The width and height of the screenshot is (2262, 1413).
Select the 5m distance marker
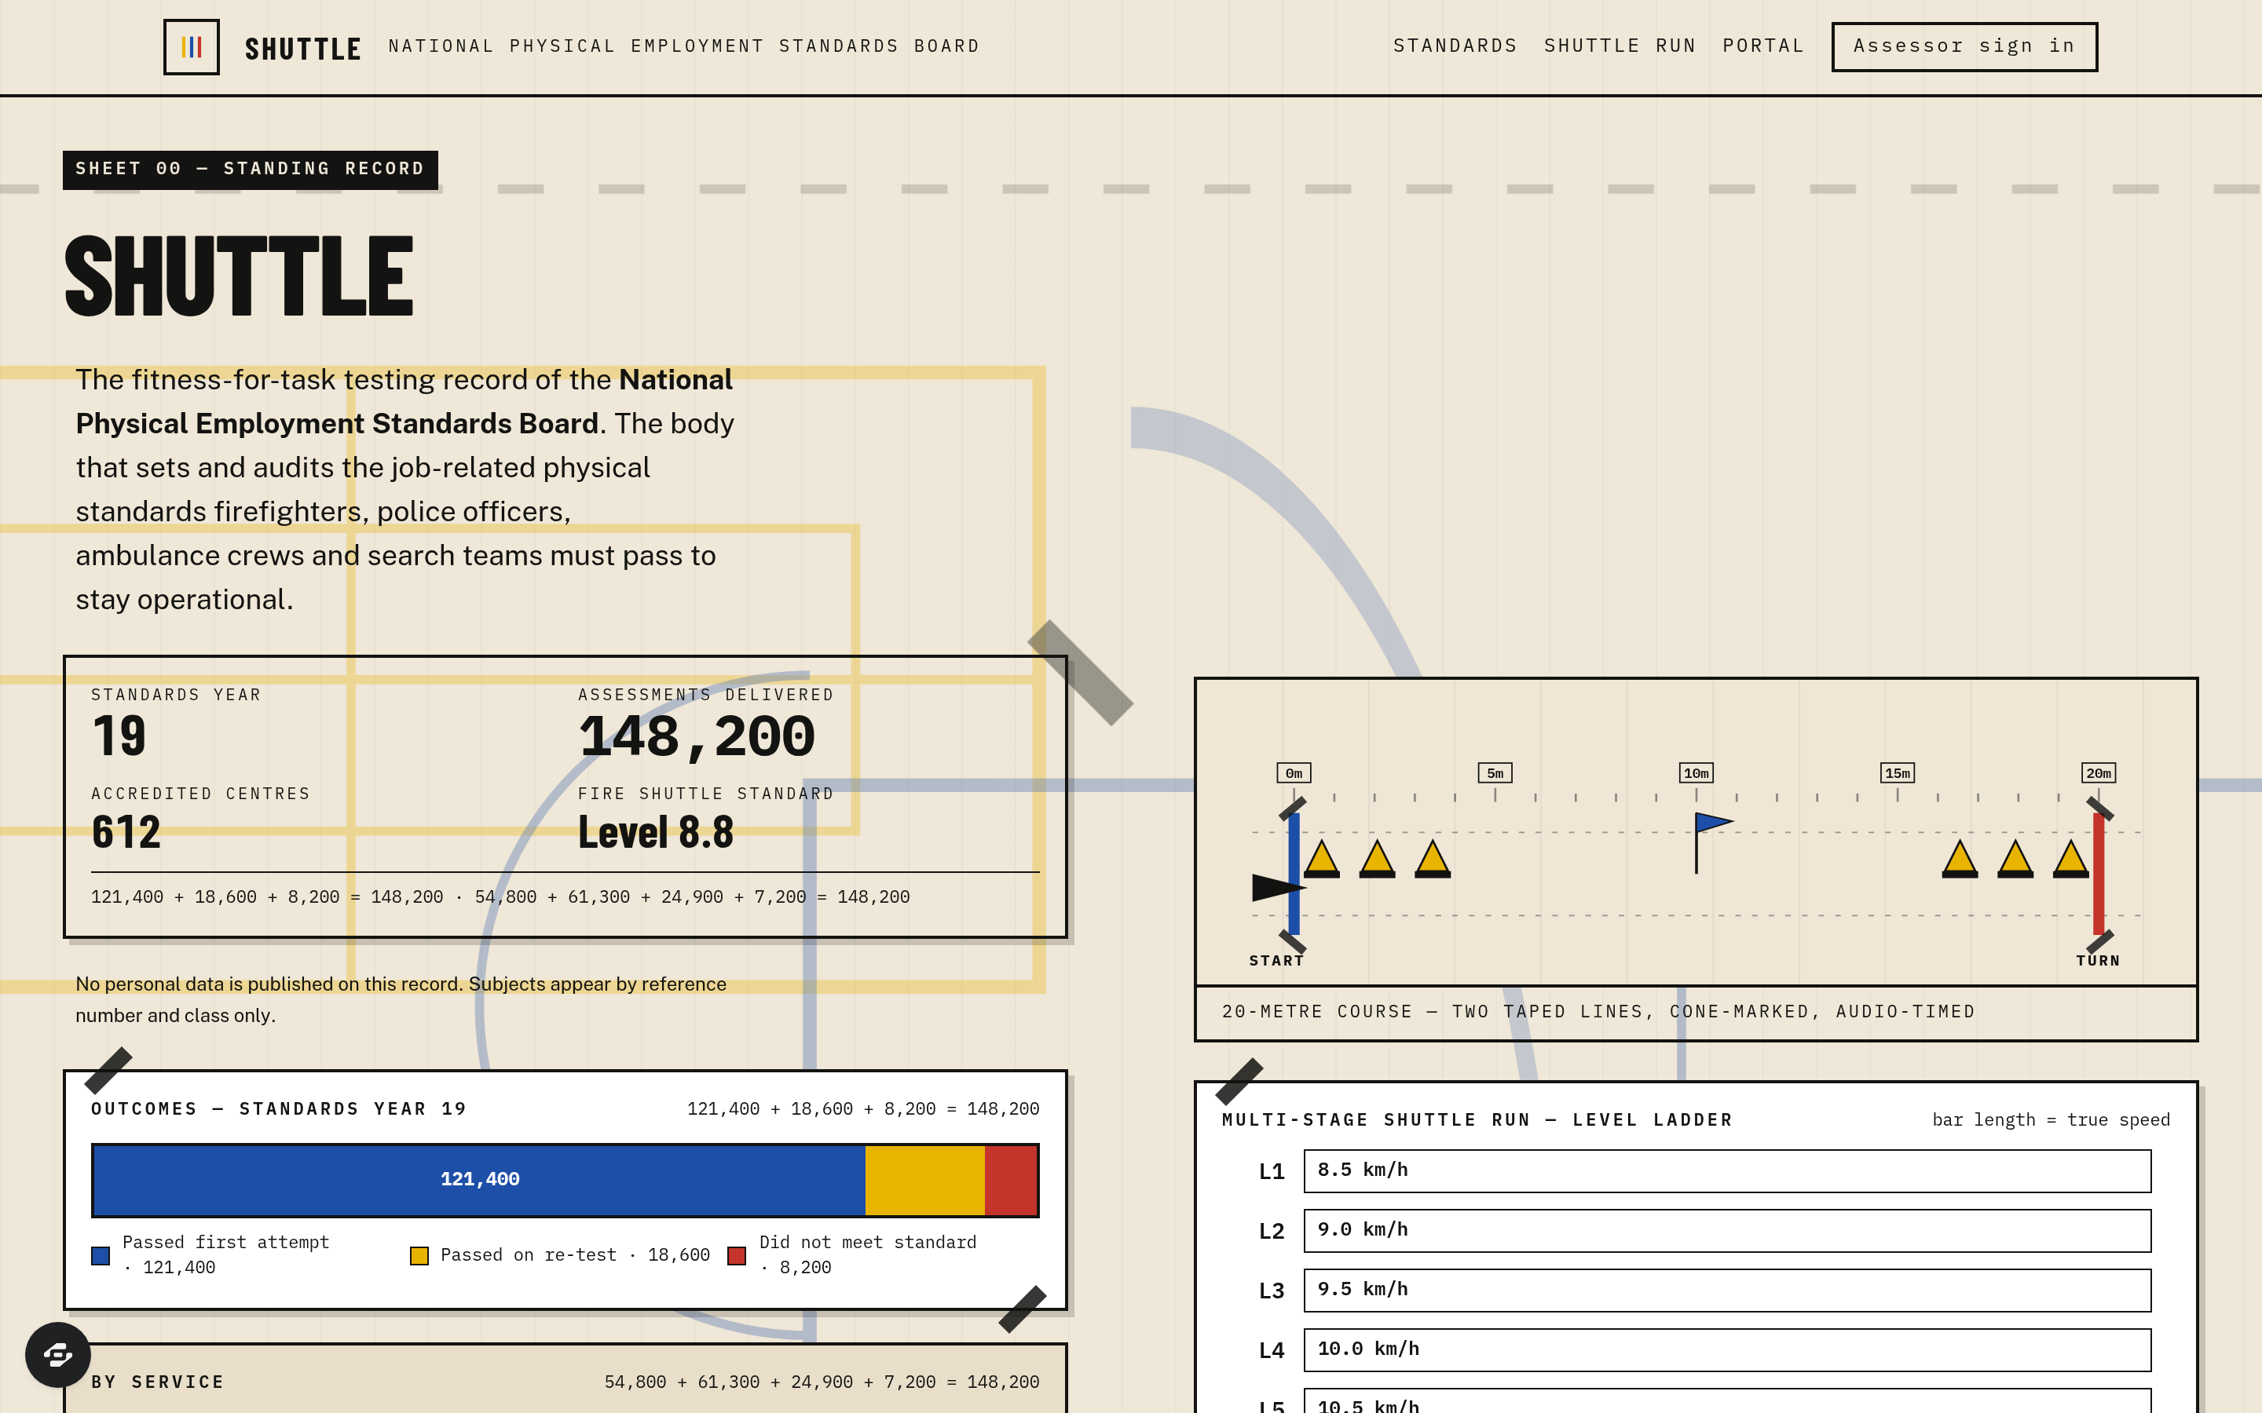[1495, 773]
